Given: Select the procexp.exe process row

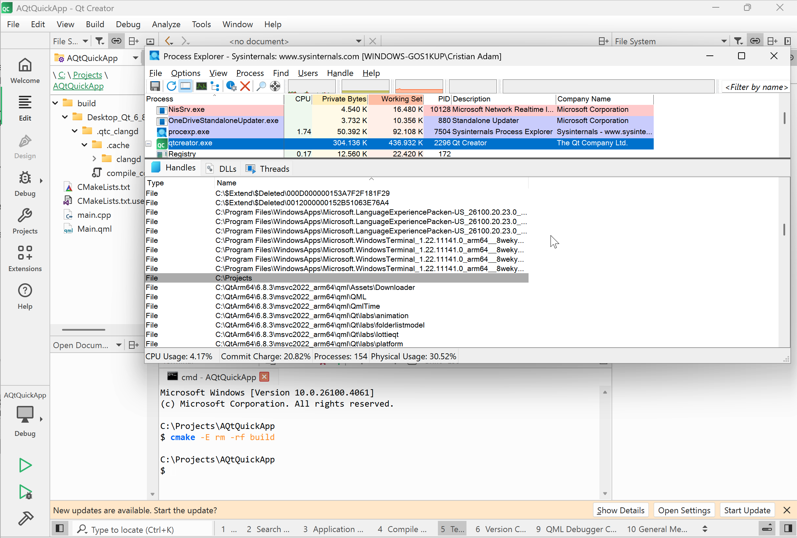Looking at the screenshot, I should coord(399,132).
